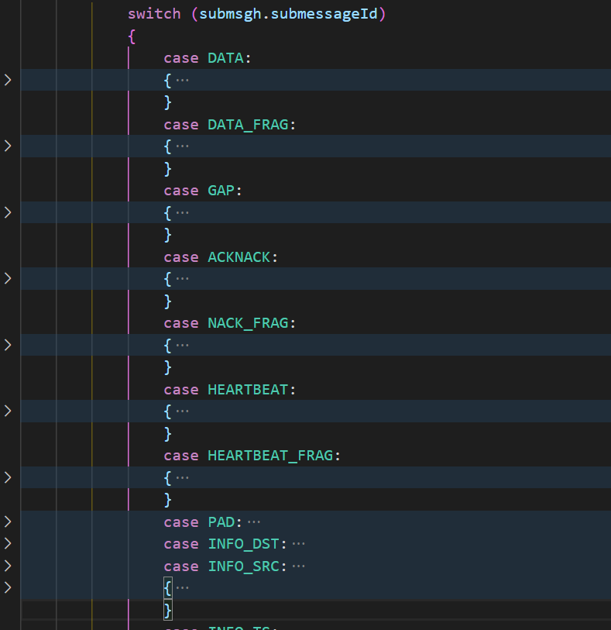Click the opening brace below switch

[132, 36]
